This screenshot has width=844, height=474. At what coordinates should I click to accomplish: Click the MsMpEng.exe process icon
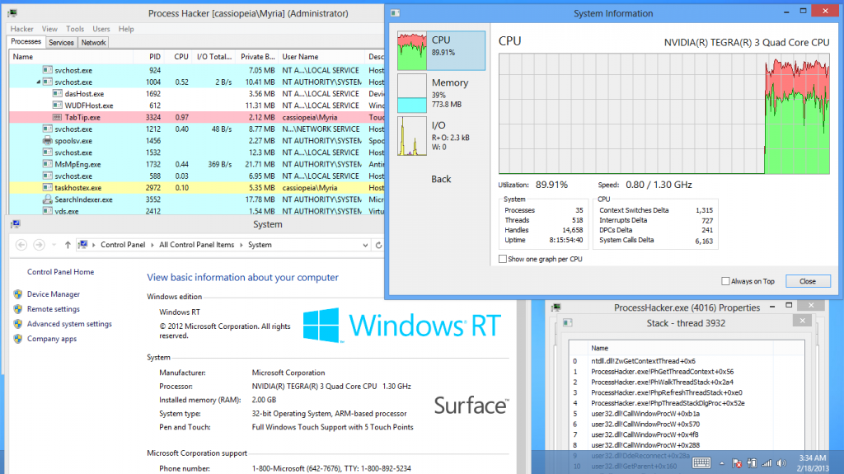(47, 164)
